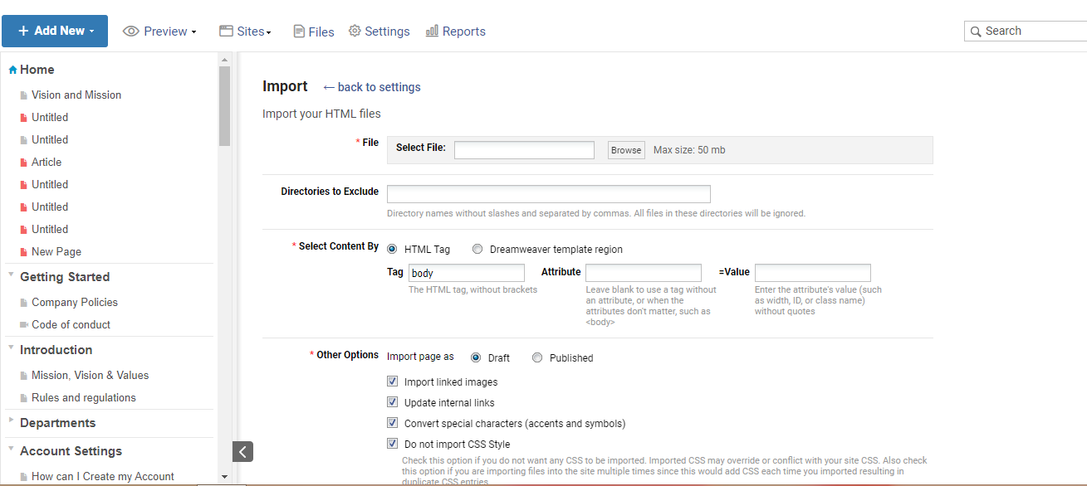
Task: Click the page icon beside Company Policies
Action: pos(24,303)
